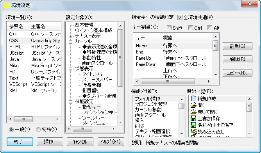
Task: Click the キャンセル button
Action: point(80,142)
